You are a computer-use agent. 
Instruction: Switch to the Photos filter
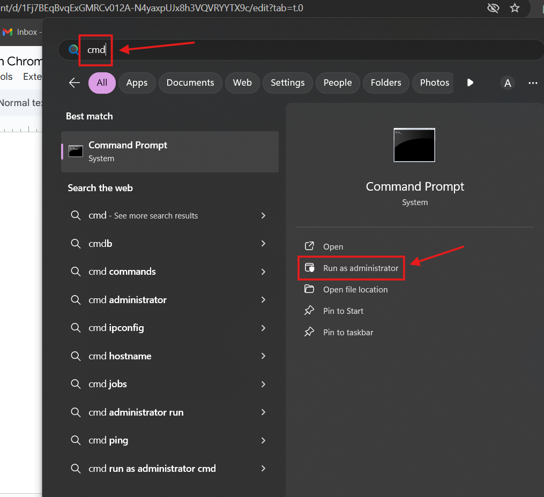(x=434, y=83)
